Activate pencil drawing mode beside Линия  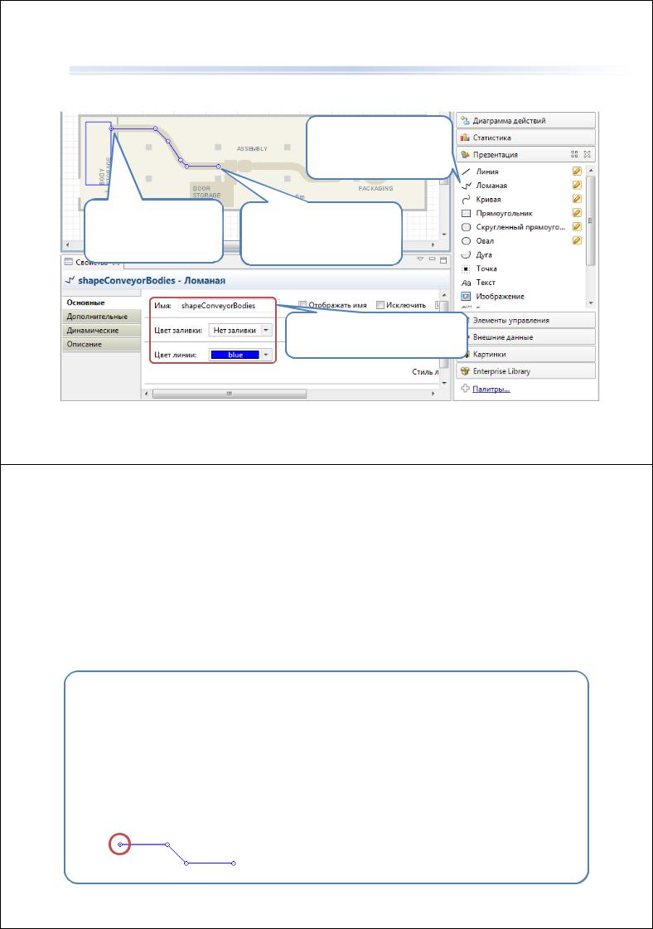pyautogui.click(x=577, y=172)
